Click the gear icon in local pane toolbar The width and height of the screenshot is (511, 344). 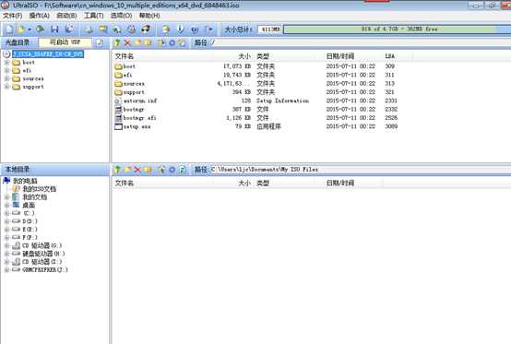point(172,170)
